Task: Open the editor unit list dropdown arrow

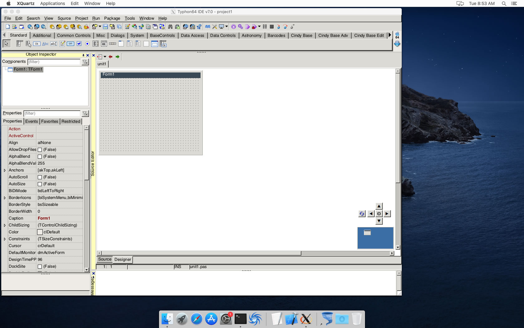Action: pyautogui.click(x=105, y=57)
